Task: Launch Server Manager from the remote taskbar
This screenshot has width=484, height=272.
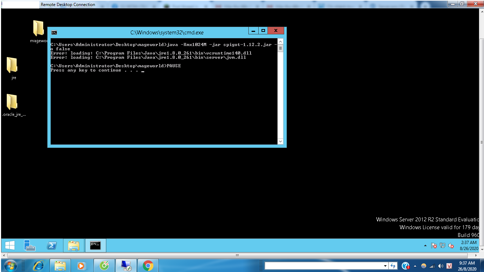Action: [29, 245]
